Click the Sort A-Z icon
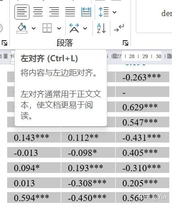Screen dimensions: 172x206 101,28
